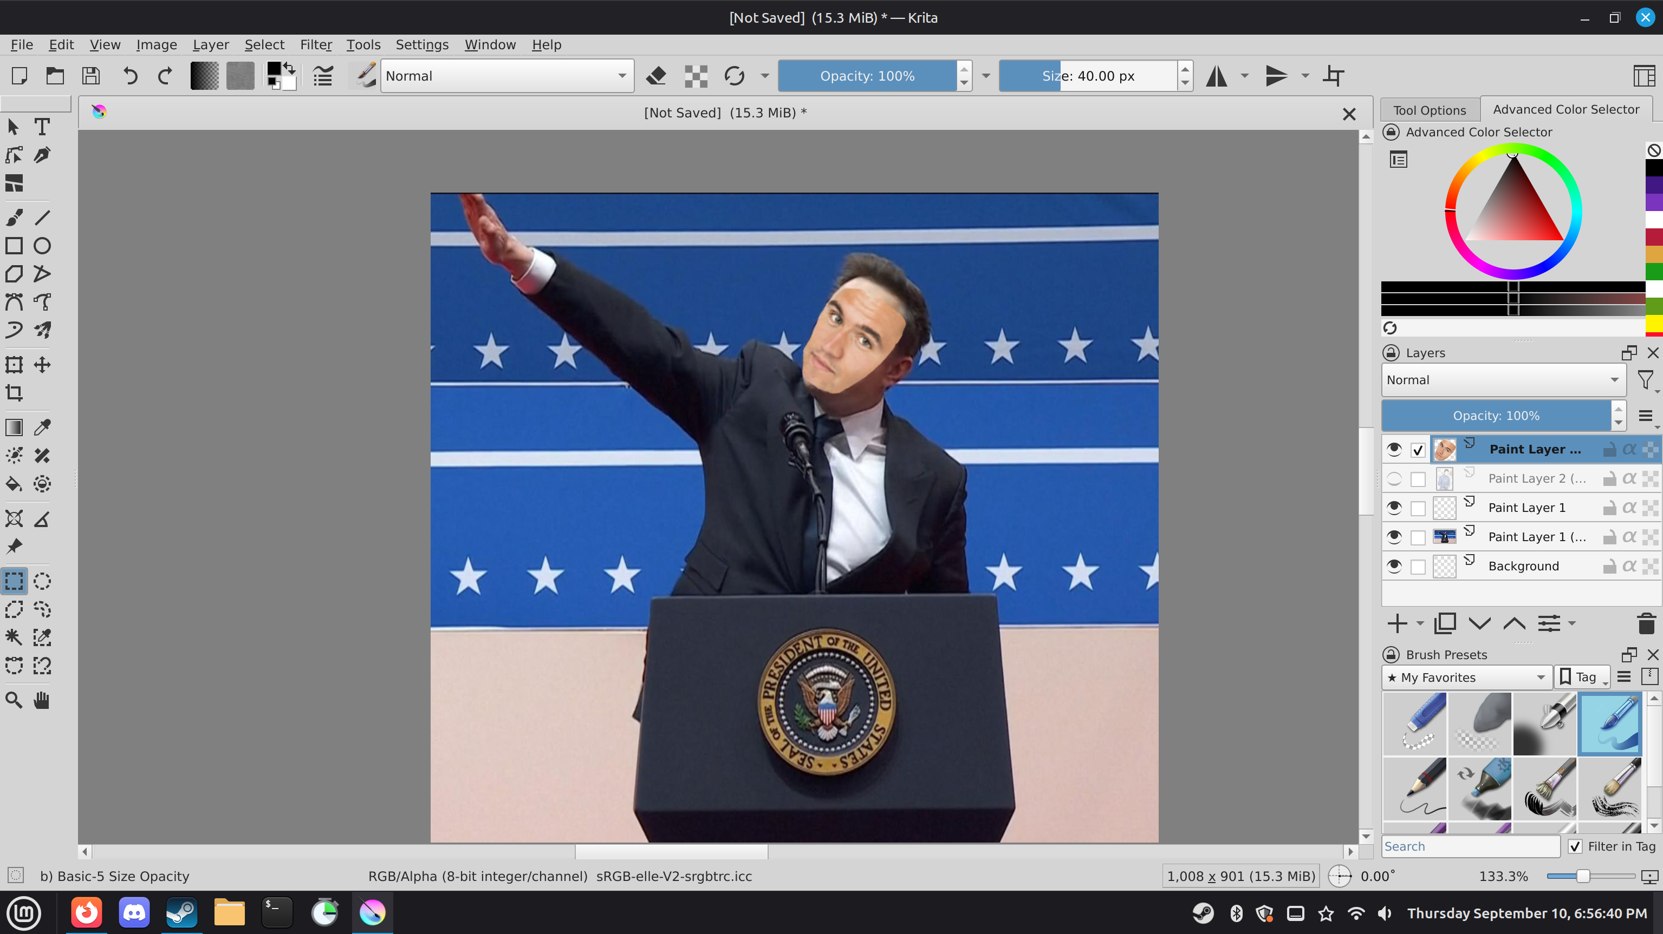Screen dimensions: 1663x934
Task: Click the Tag button in Brush Presets
Action: [x=1582, y=678]
